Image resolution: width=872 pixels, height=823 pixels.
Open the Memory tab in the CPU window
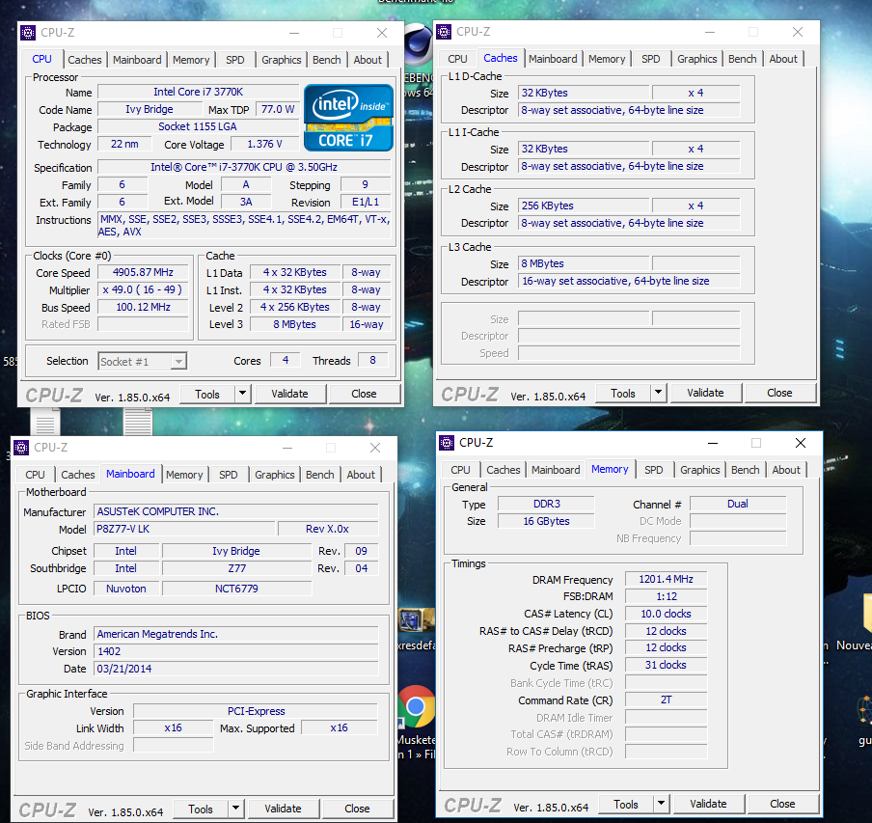(191, 60)
